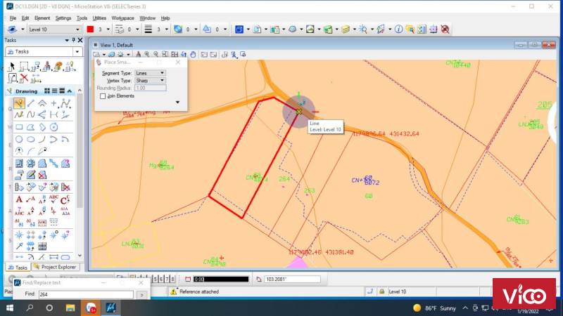Open the Utilities menu
Viewport: 563px width, 316px height.
[99, 18]
